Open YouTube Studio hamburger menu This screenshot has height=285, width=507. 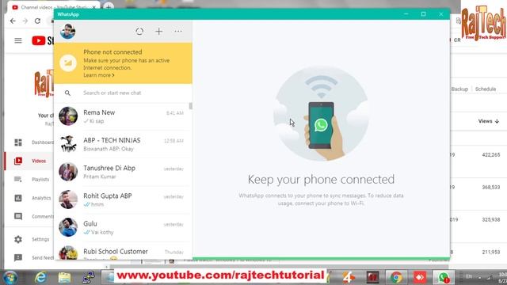point(18,40)
